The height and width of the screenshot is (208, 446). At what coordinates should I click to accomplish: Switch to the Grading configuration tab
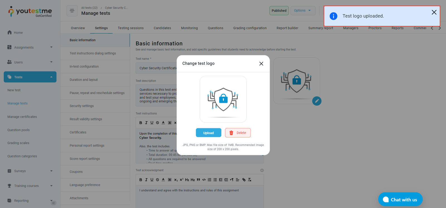pyautogui.click(x=250, y=28)
